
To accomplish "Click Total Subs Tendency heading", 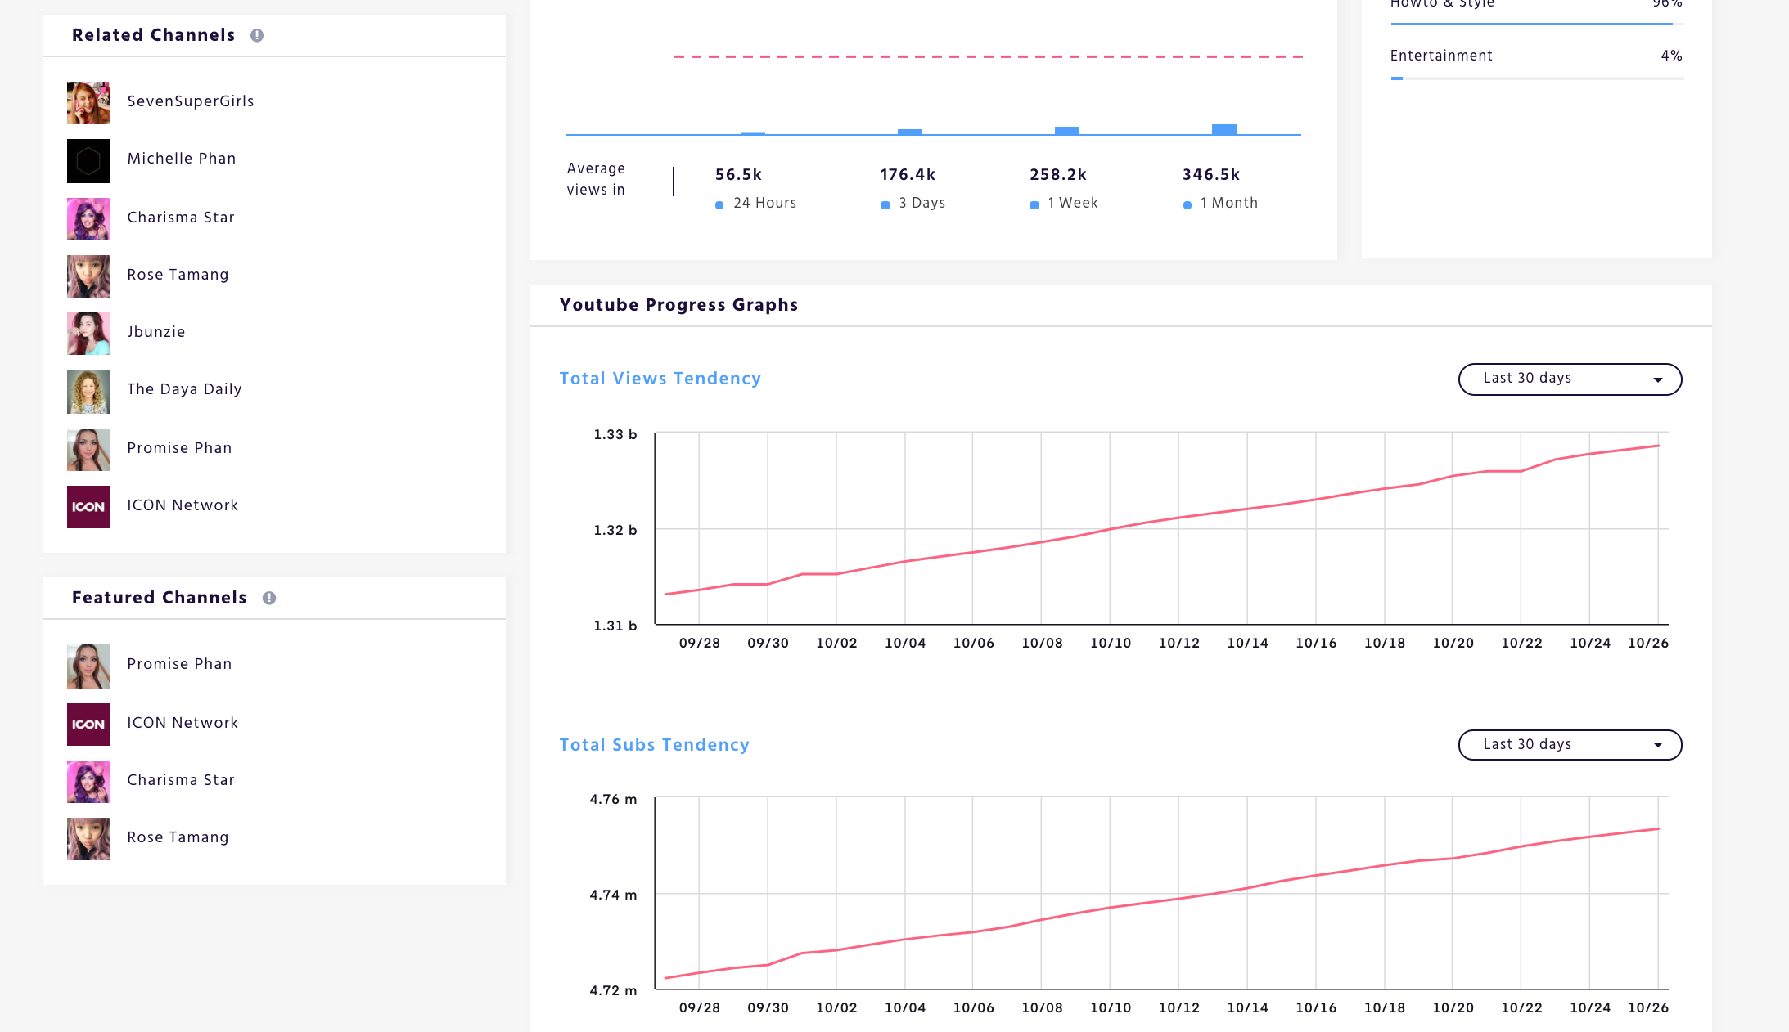I will 654,745.
